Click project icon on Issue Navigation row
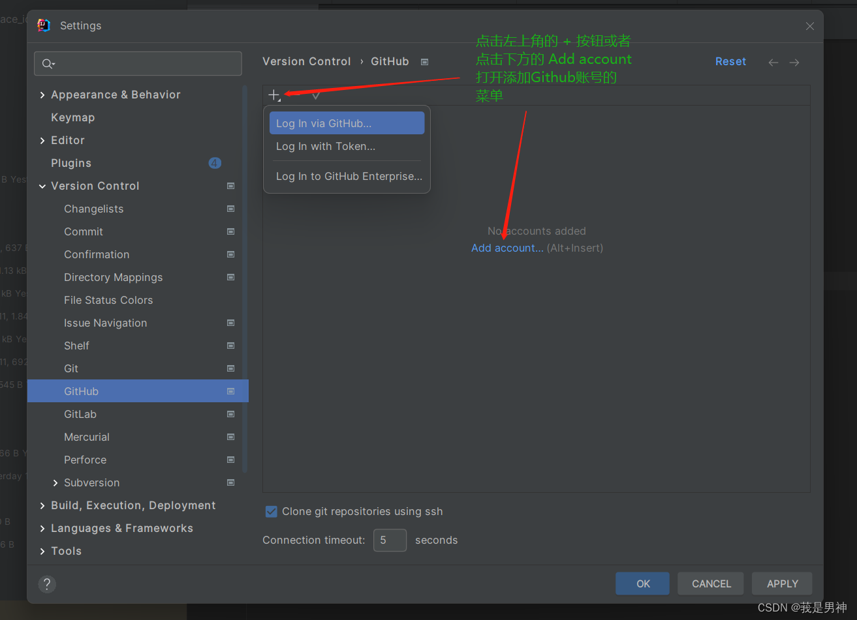The image size is (857, 620). click(x=230, y=323)
